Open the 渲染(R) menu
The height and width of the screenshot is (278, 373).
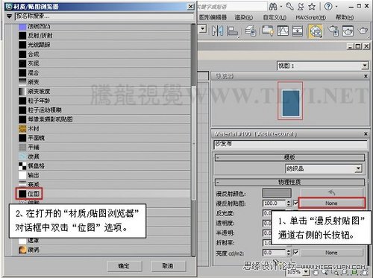click(244, 17)
